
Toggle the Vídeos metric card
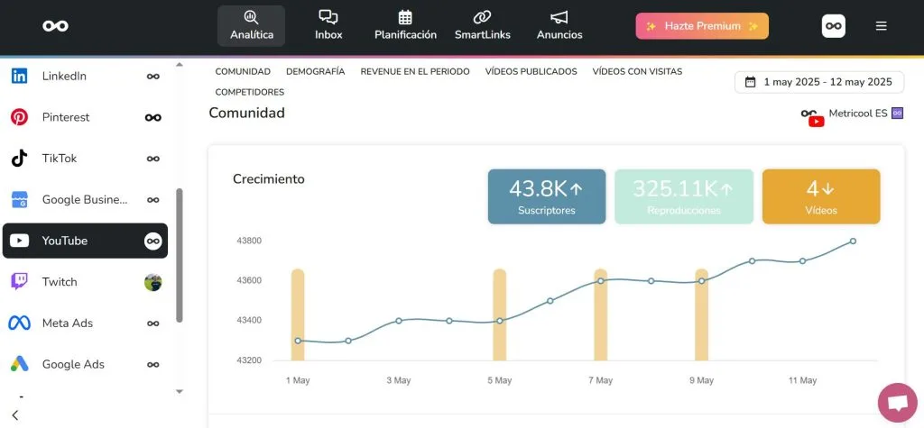click(x=820, y=196)
